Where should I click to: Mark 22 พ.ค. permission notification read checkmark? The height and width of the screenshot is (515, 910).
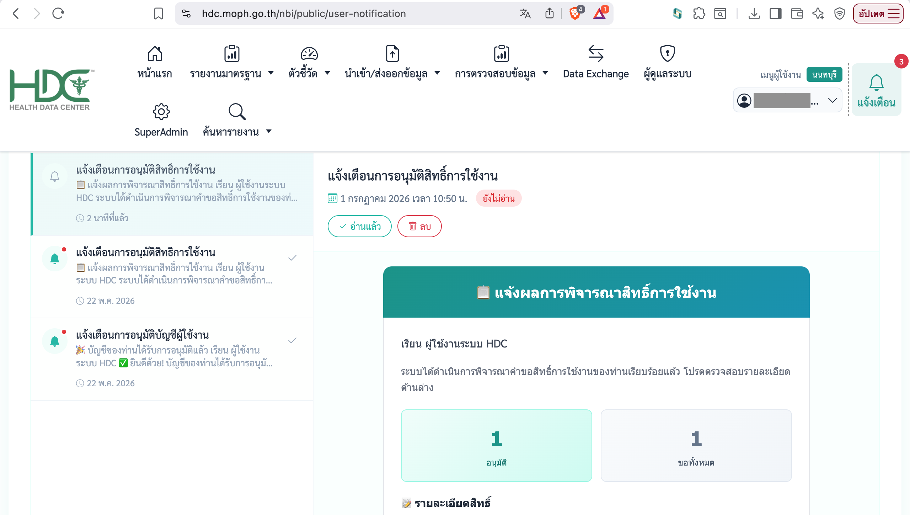click(x=292, y=258)
